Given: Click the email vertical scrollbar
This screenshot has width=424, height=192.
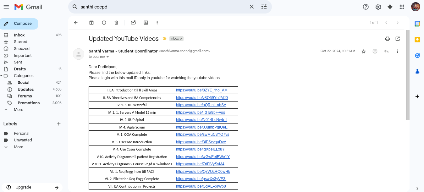Looking at the screenshot, I should click(x=408, y=75).
